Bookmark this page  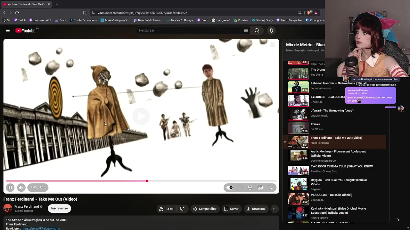tap(85, 13)
